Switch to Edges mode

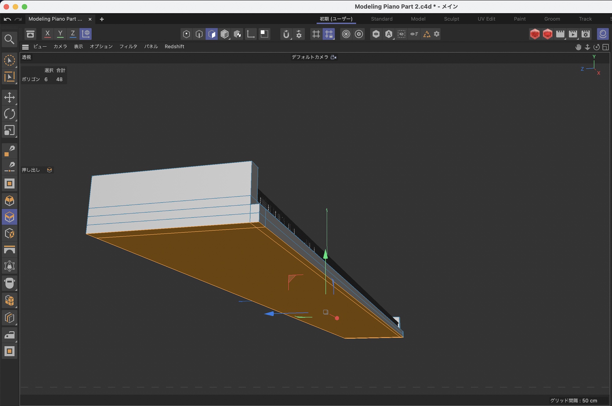(x=199, y=34)
